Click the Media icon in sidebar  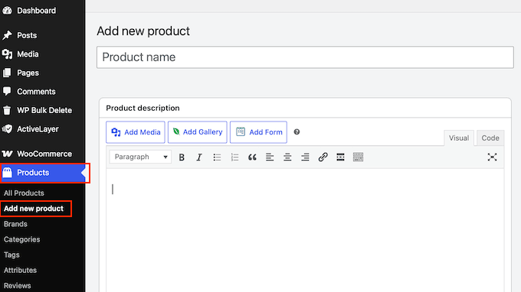pyautogui.click(x=7, y=54)
